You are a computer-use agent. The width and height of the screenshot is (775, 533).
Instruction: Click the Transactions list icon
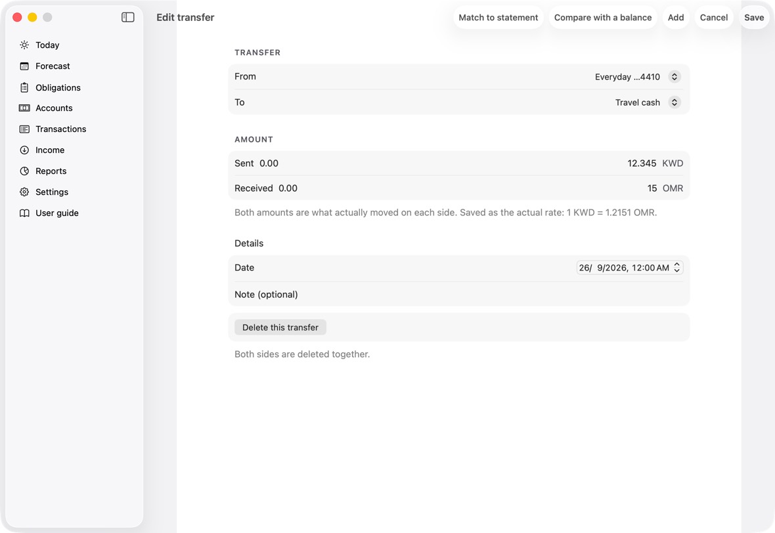(x=24, y=129)
